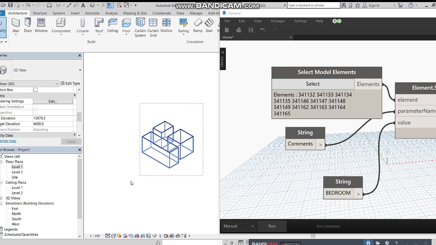The image size is (436, 245).
Task: Select the Curtain Grid tool
Action: click(153, 27)
